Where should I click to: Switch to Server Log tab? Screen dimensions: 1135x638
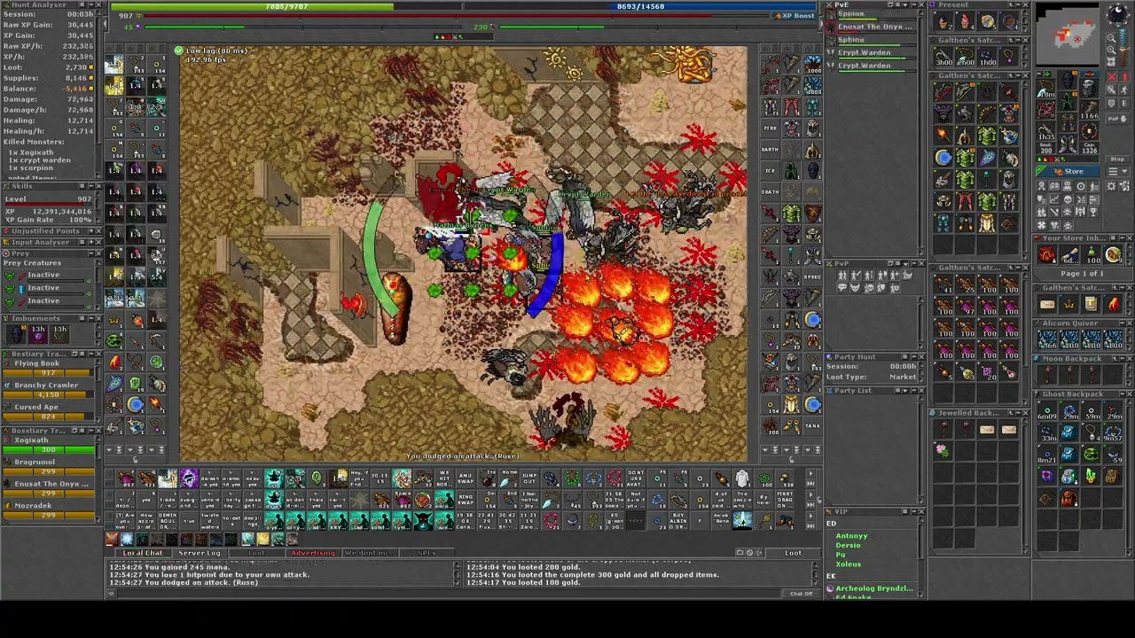[x=200, y=553]
